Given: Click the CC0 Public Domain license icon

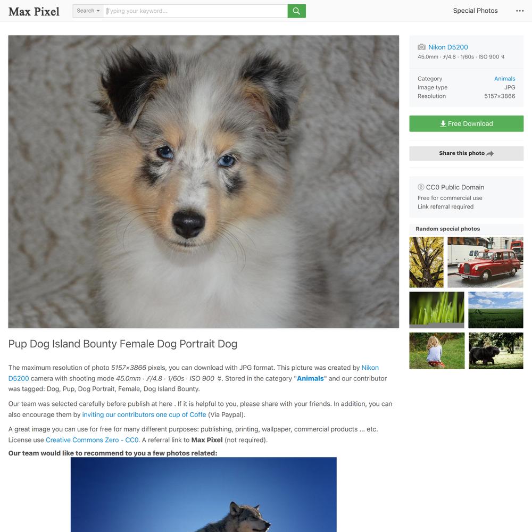Looking at the screenshot, I should 421,187.
